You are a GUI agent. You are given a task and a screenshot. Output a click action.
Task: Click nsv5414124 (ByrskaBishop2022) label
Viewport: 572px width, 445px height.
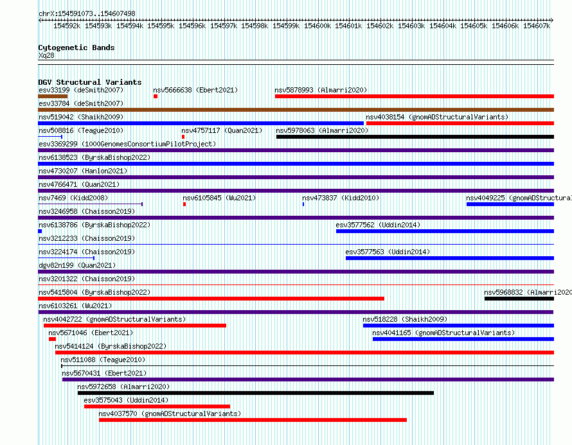coord(111,346)
